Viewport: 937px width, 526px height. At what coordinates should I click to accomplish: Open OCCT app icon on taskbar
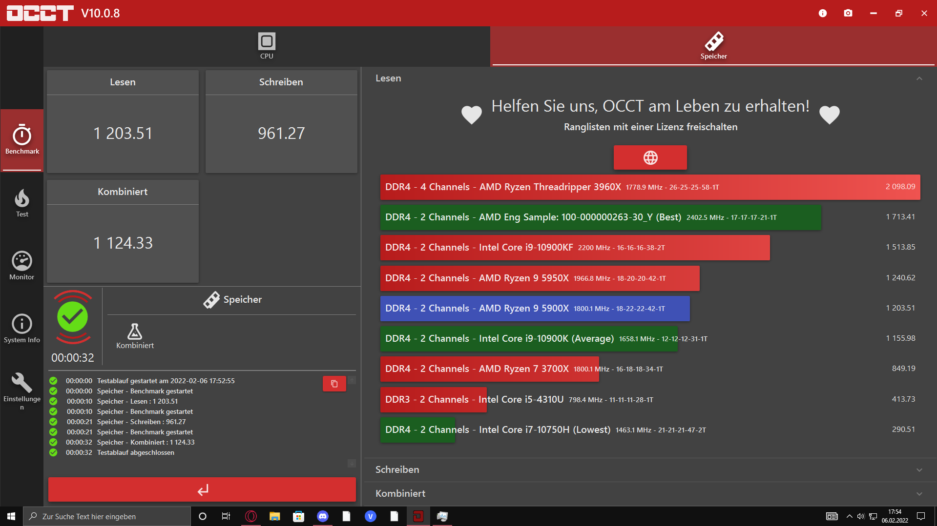pos(418,516)
